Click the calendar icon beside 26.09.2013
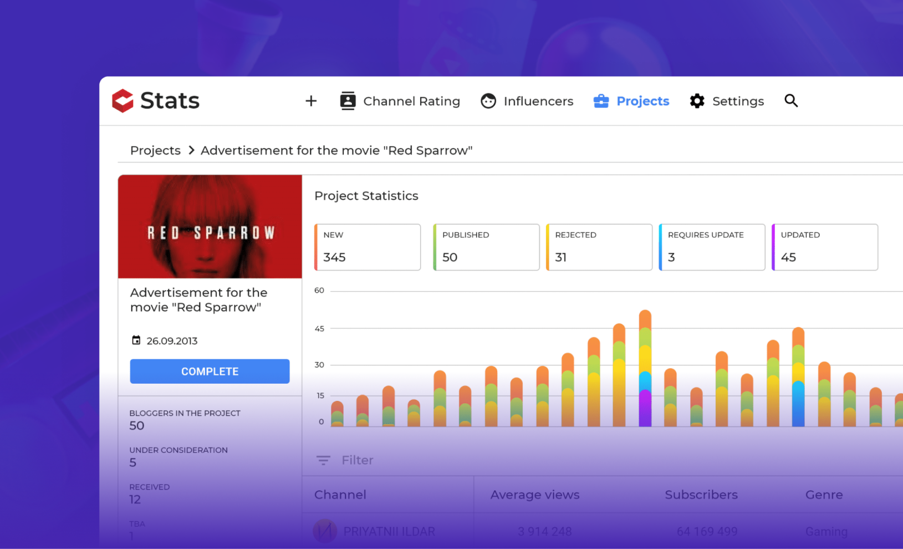 tap(136, 340)
